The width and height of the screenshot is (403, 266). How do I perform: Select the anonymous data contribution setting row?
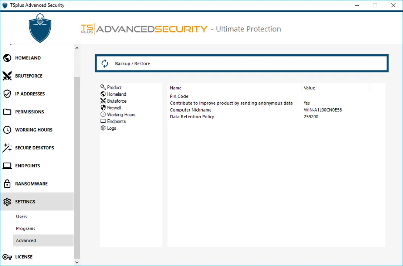click(x=231, y=103)
